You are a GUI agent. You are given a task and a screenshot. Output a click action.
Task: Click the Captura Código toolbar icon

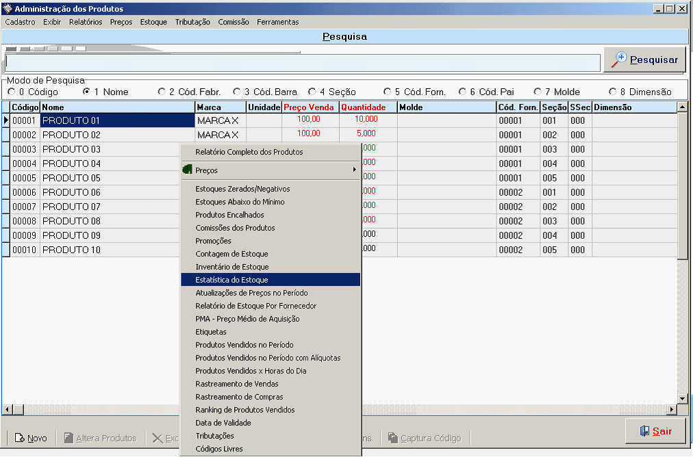[393, 438]
